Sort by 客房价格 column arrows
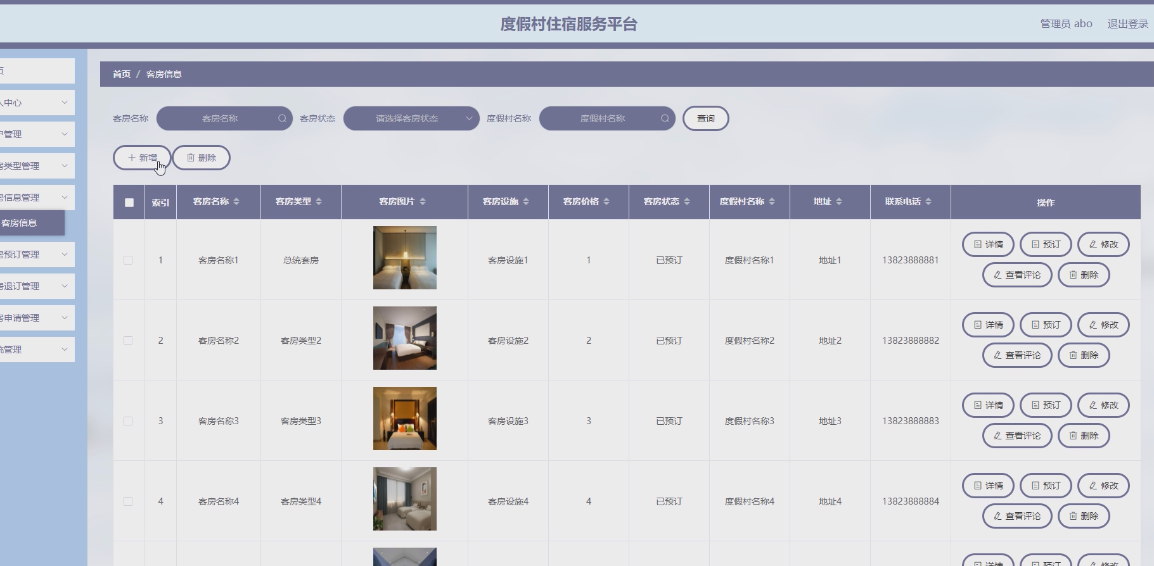 (606, 201)
